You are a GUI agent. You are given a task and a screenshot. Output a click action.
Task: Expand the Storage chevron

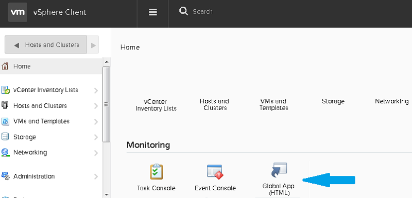96,137
